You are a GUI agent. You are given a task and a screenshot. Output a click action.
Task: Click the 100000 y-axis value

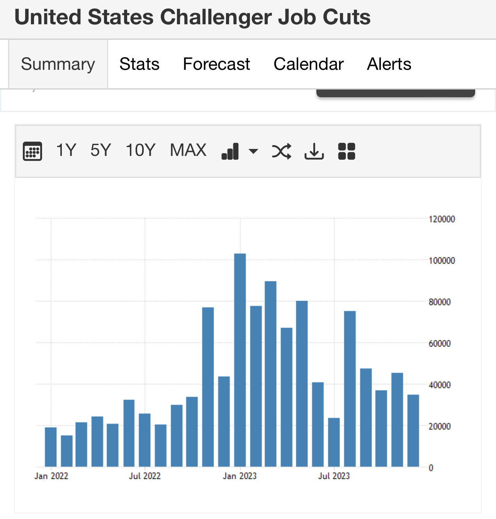click(442, 261)
